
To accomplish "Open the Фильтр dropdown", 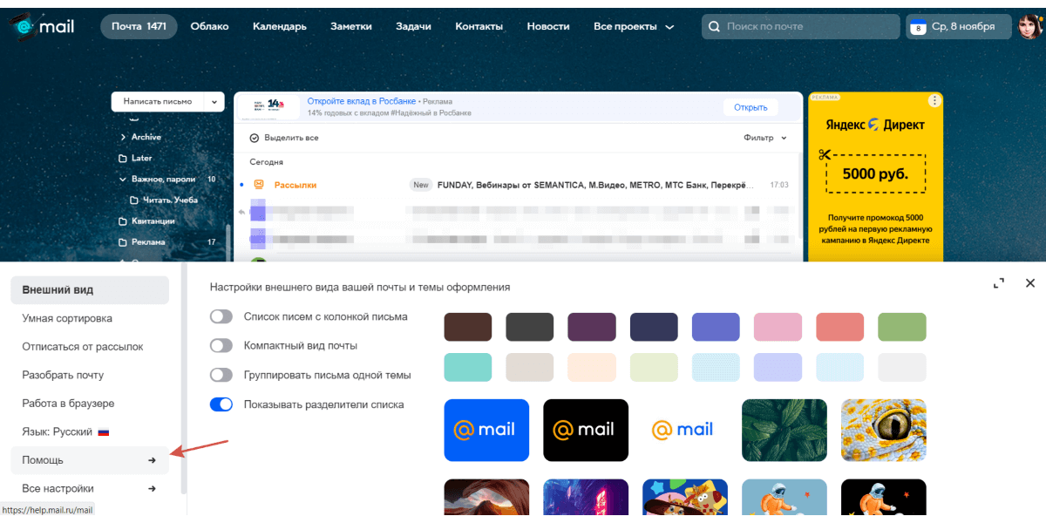I will (x=765, y=138).
